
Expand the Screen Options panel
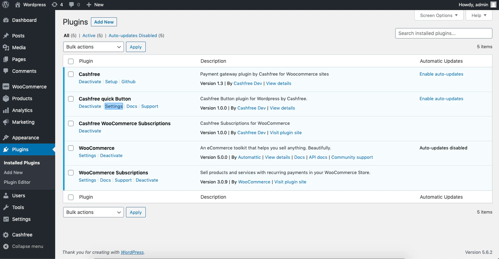[x=439, y=15]
